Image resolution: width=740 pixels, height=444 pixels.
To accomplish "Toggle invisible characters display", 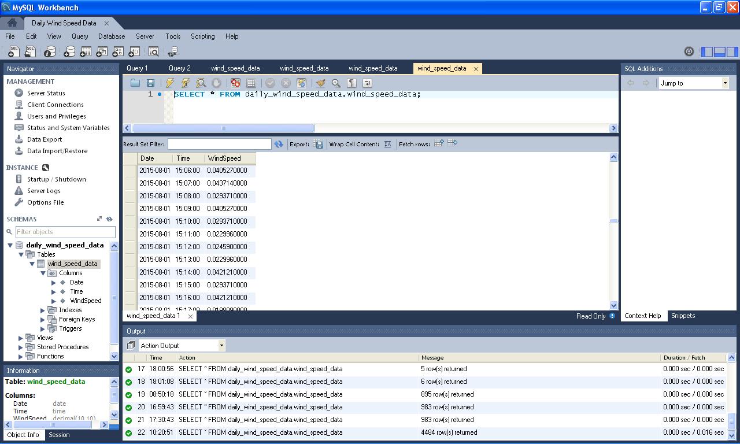I will click(351, 83).
